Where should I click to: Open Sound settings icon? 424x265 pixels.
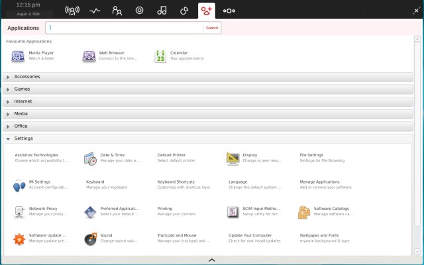91,238
